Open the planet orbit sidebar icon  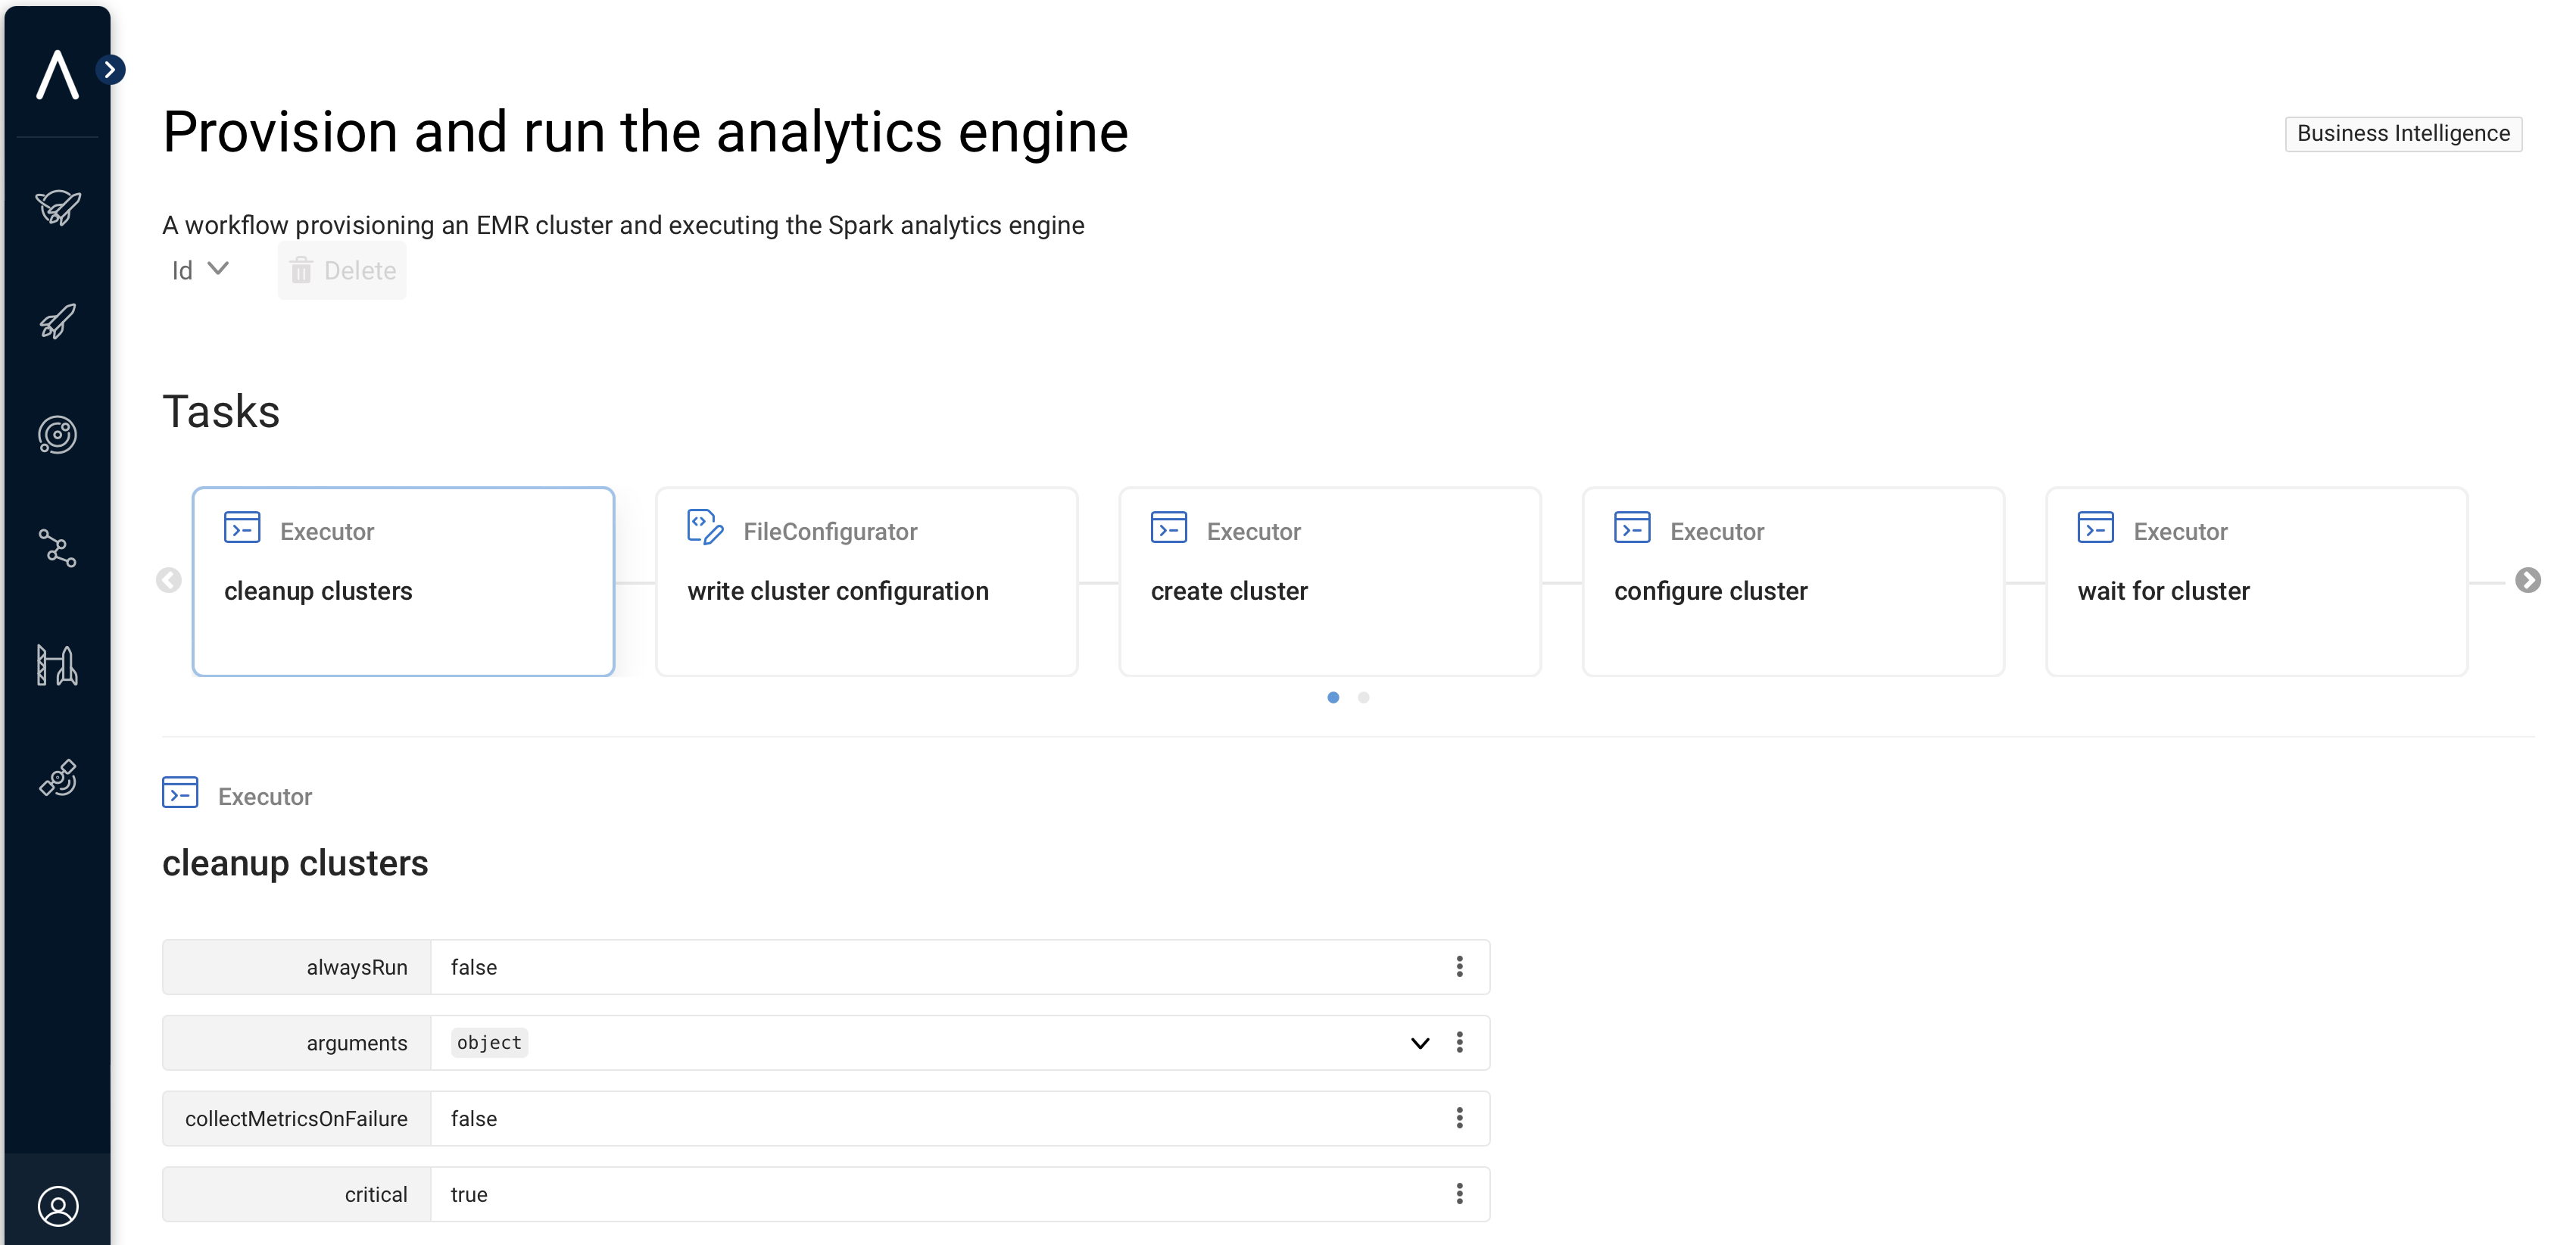[x=57, y=435]
